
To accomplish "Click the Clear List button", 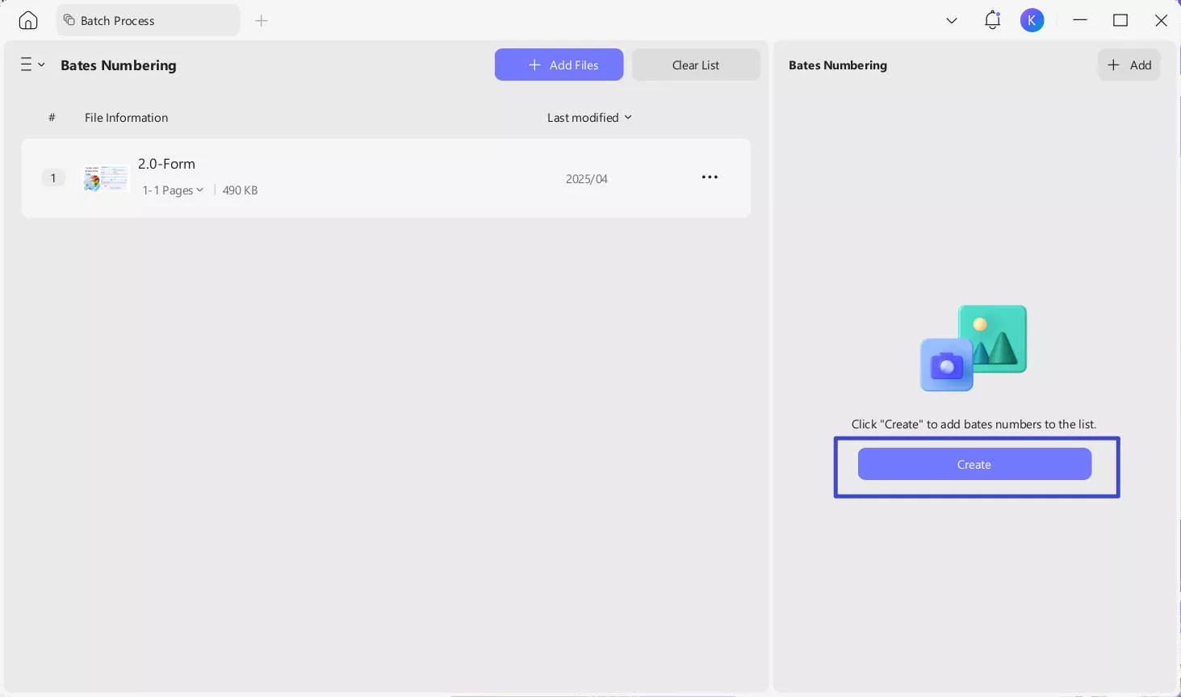I will pyautogui.click(x=695, y=65).
